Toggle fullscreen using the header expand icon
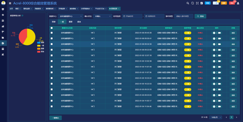The width and height of the screenshot is (243, 122). pos(197,3)
